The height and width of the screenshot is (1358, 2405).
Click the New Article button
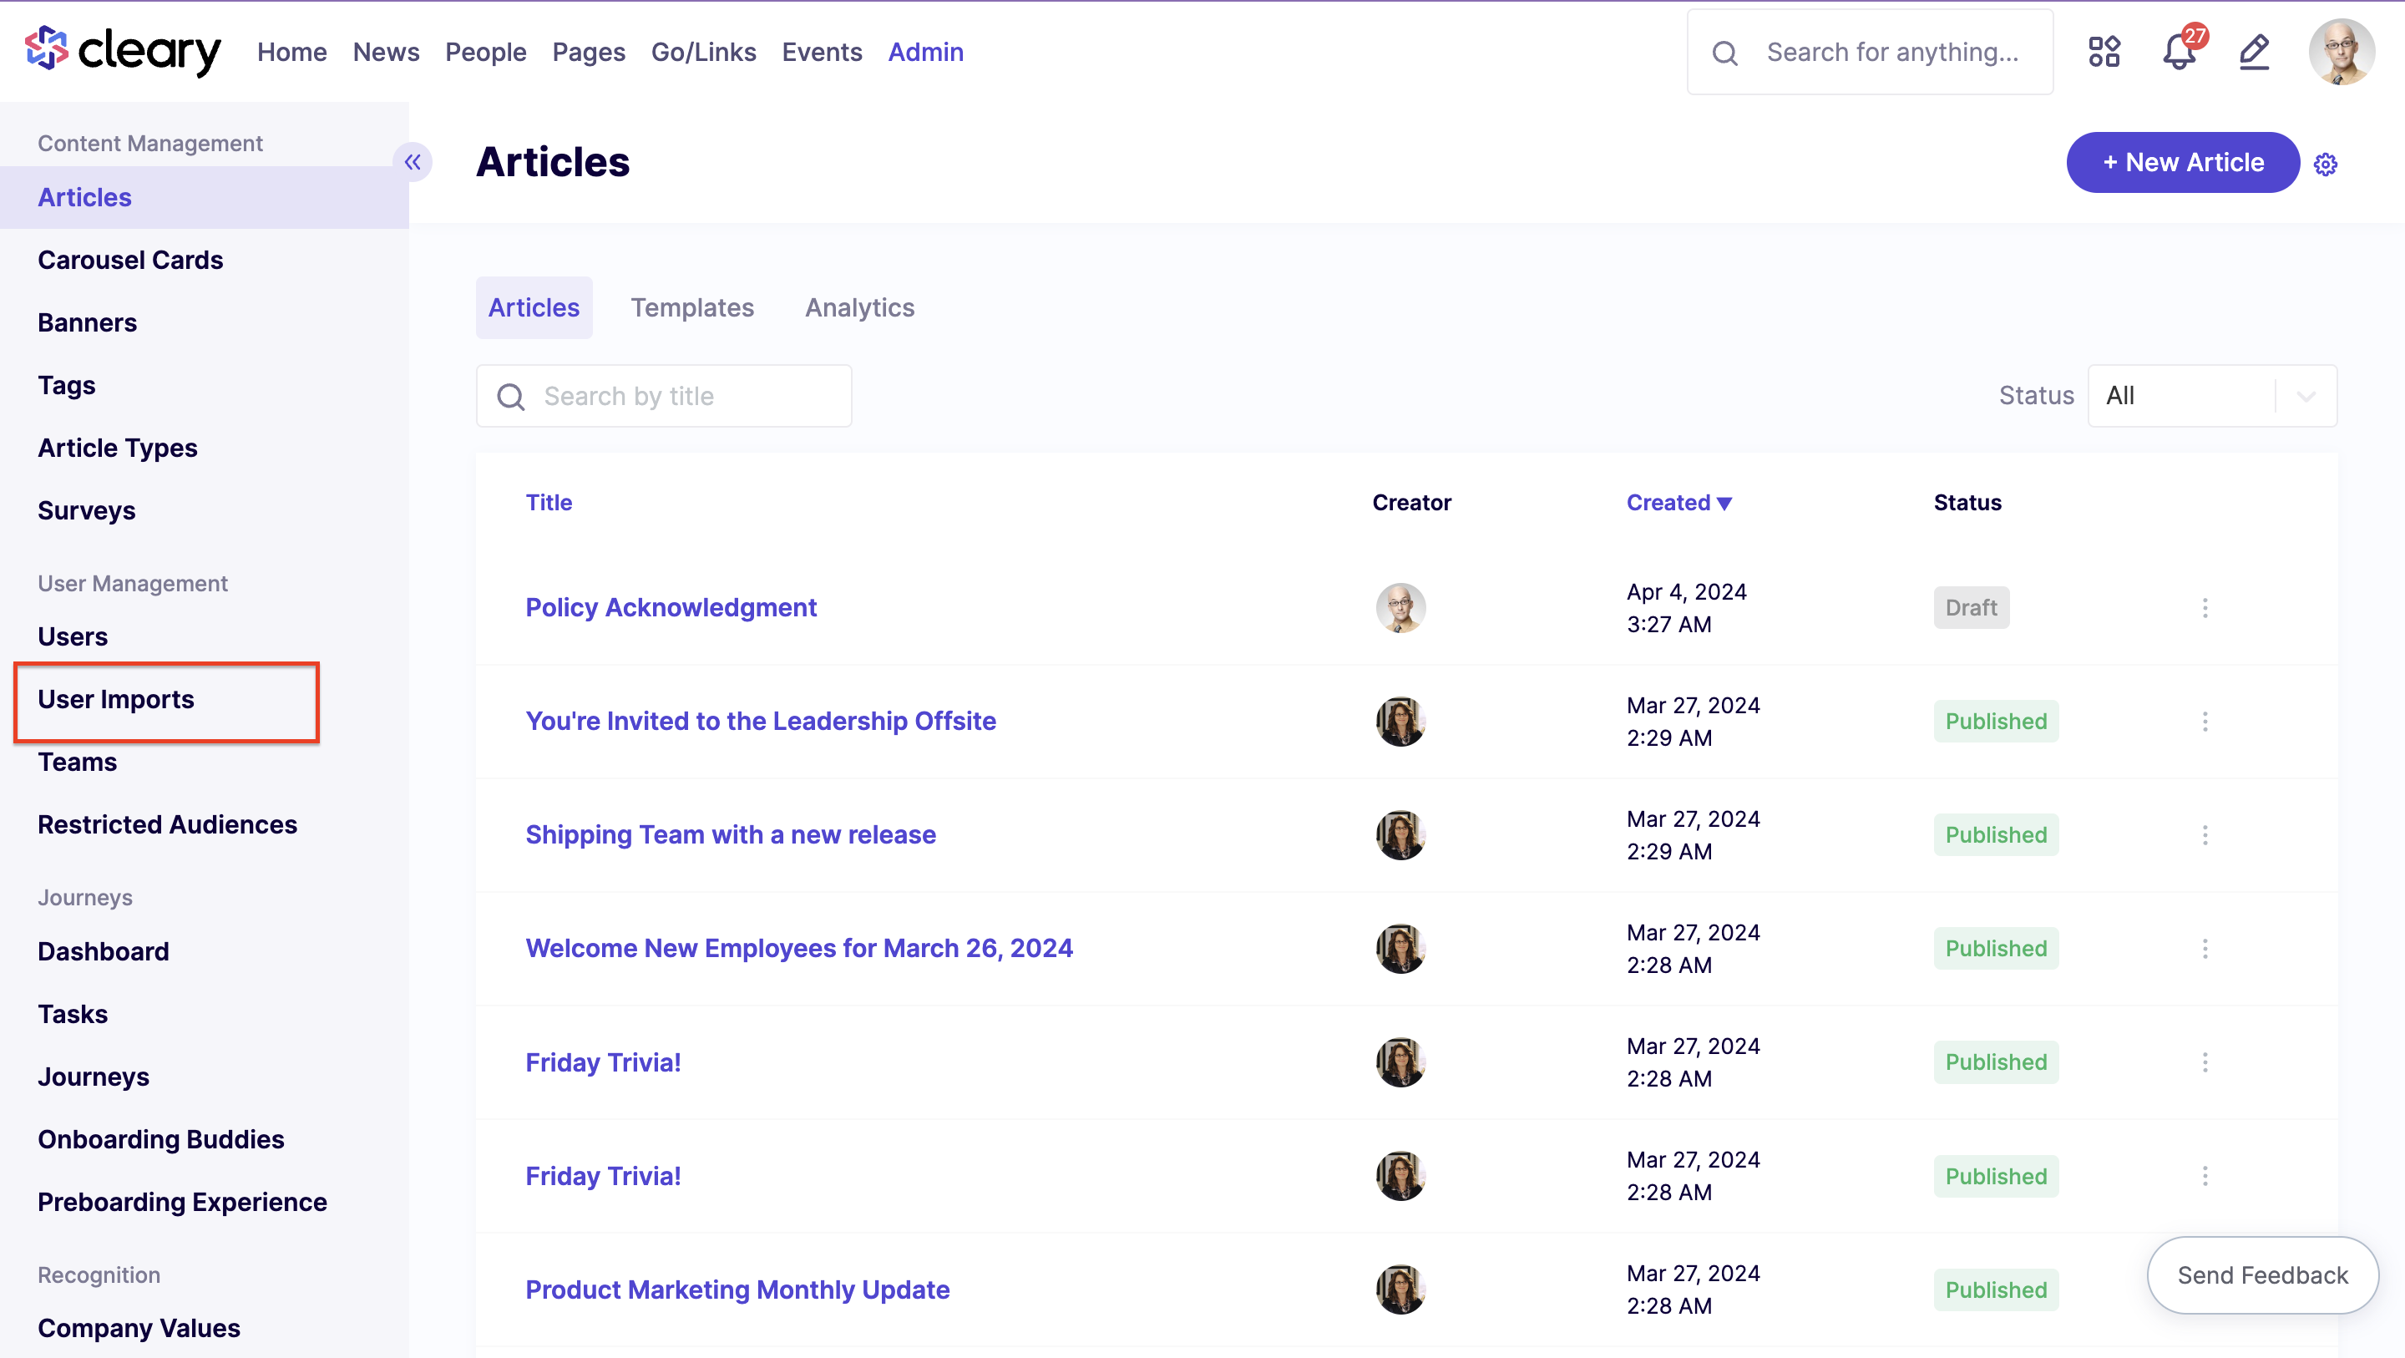coord(2183,163)
